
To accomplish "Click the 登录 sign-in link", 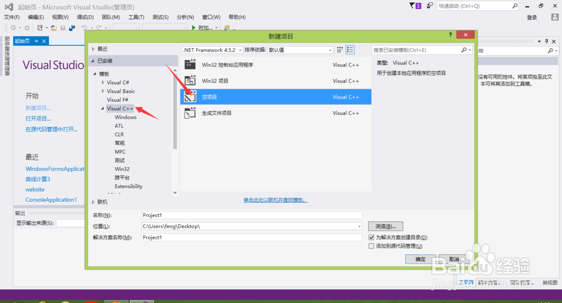I will click(x=532, y=17).
